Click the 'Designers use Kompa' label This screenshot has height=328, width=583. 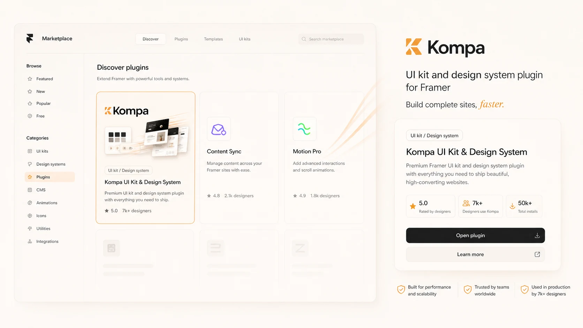pos(480,212)
